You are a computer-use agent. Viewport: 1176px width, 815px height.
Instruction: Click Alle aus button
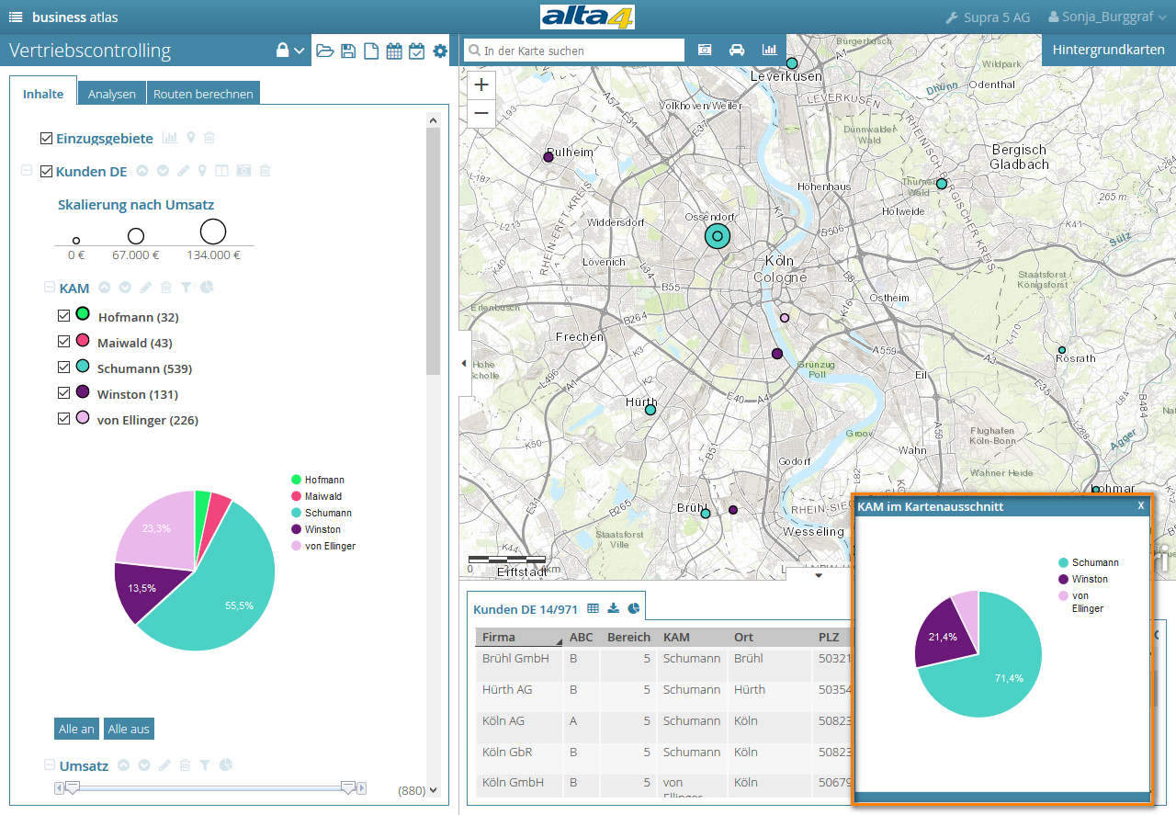point(129,729)
